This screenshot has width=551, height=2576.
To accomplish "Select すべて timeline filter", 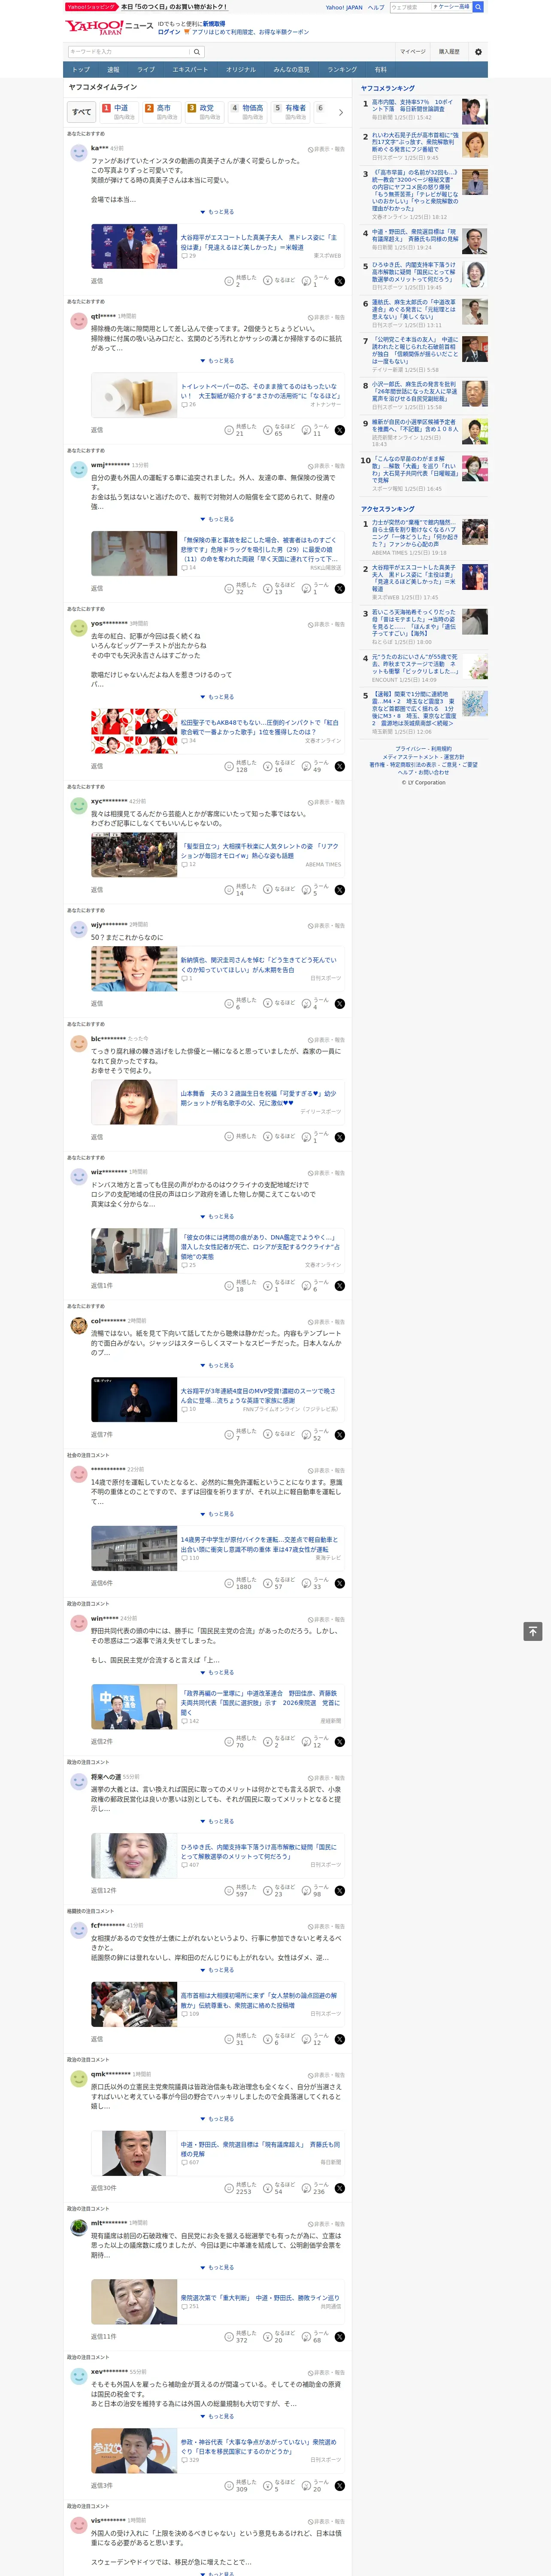I will click(x=82, y=112).
